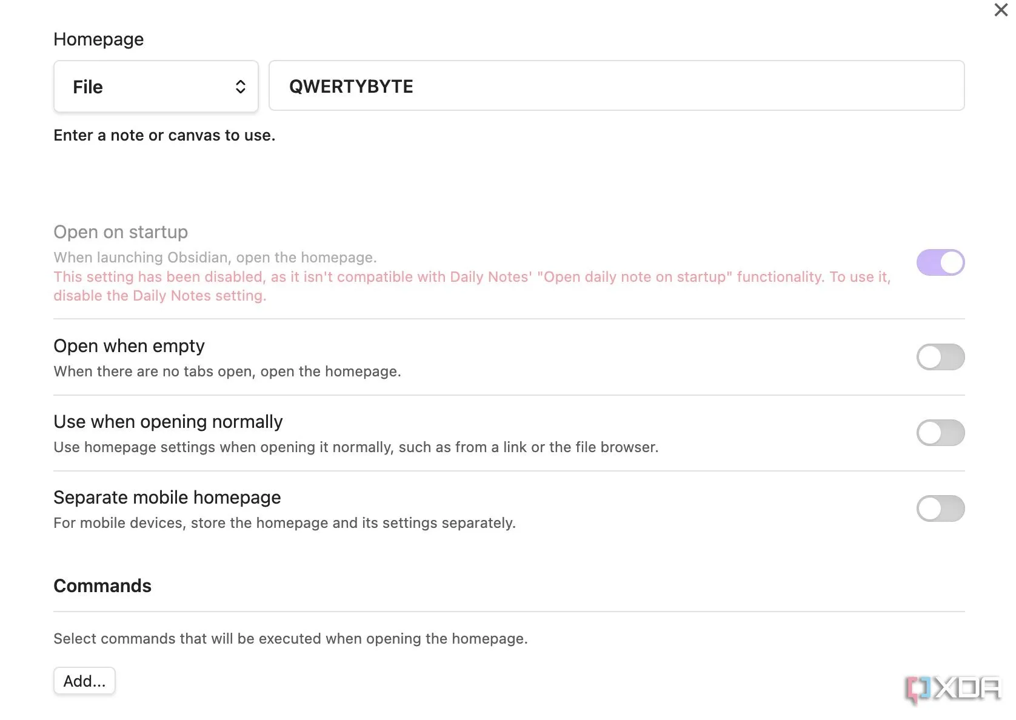
Task: Click 'Enter a note or canvas to use.'
Action: 164,135
